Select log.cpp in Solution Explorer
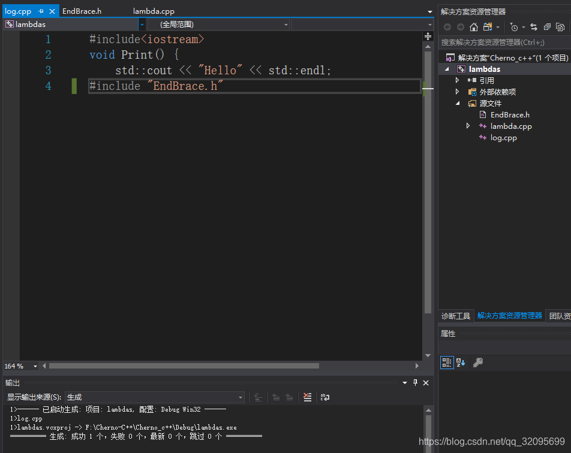Image resolution: width=571 pixels, height=453 pixels. point(503,138)
